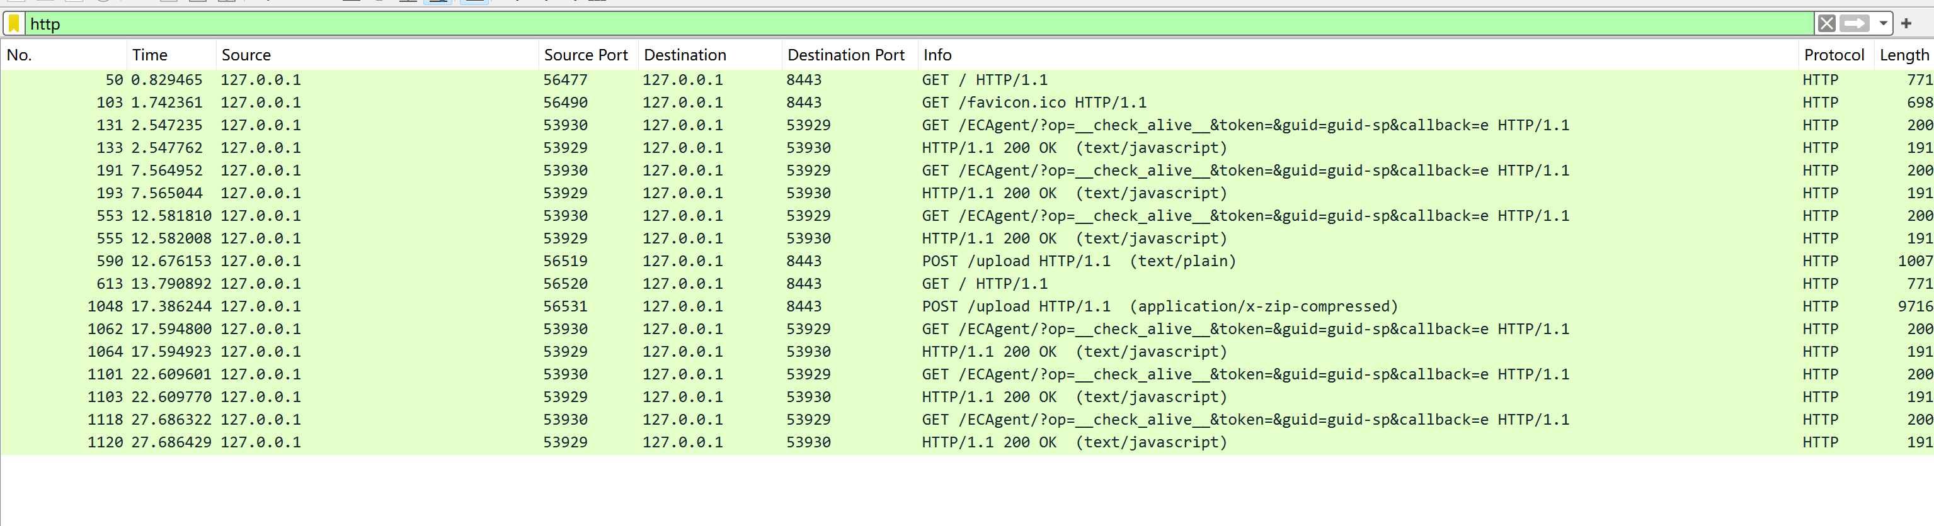Viewport: 1934px width, 526px height.
Task: Sort by the Protocol column header
Action: pos(1833,55)
